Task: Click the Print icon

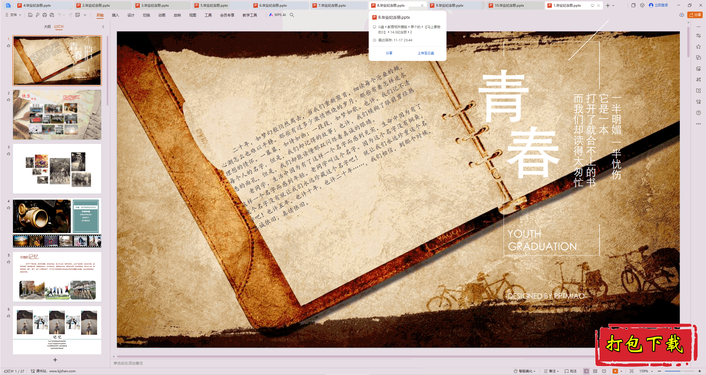Action: pyautogui.click(x=45, y=15)
